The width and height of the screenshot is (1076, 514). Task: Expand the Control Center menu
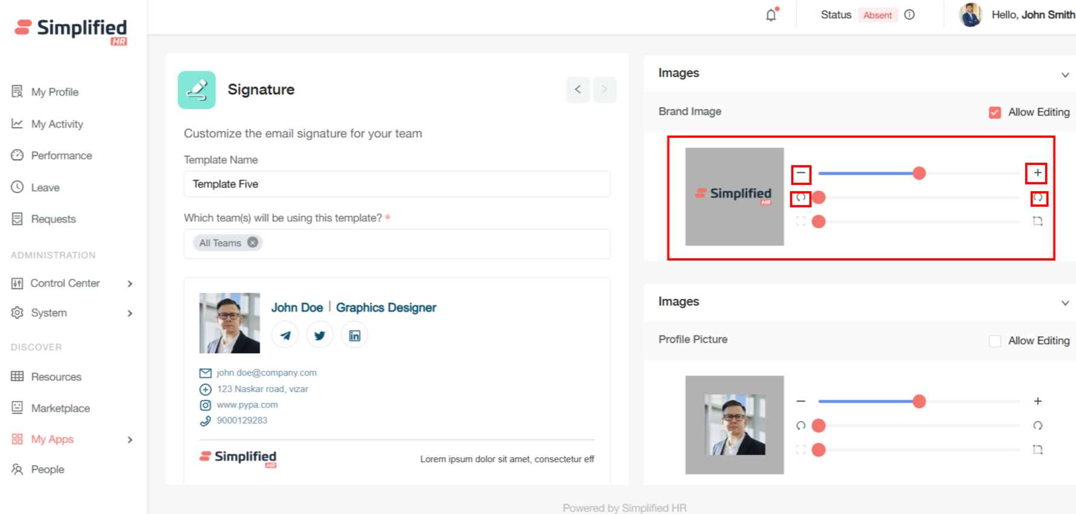tap(130, 284)
